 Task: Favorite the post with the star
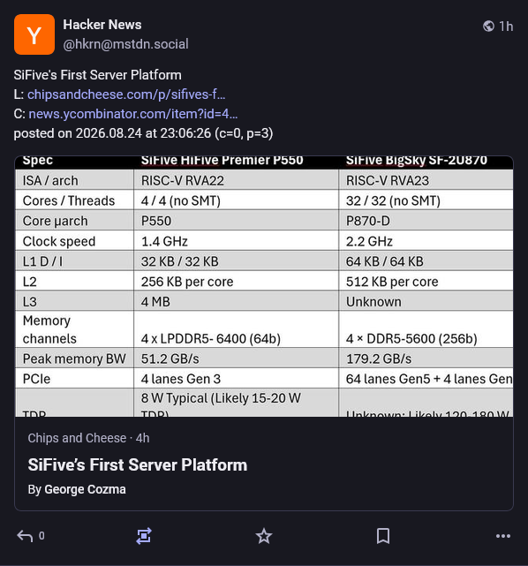(264, 536)
